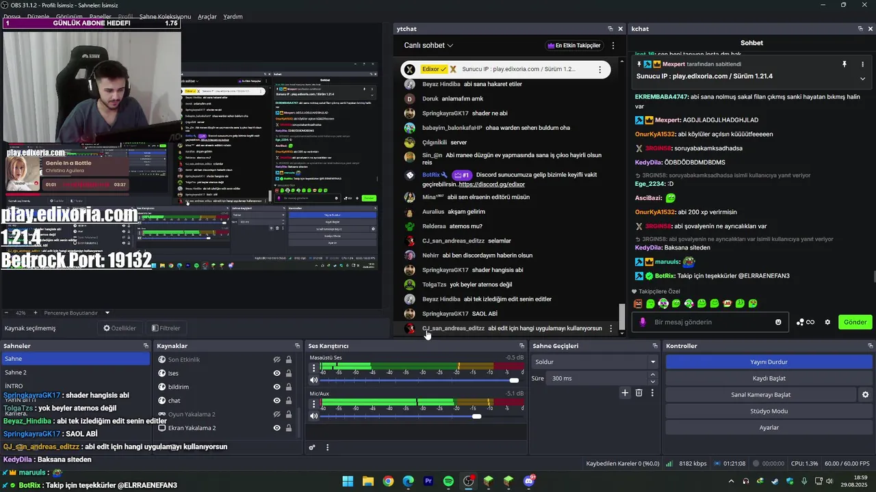Image resolution: width=876 pixels, height=492 pixels.
Task: Open options for CJ_san_andreas_editzz chat message
Action: 611,328
